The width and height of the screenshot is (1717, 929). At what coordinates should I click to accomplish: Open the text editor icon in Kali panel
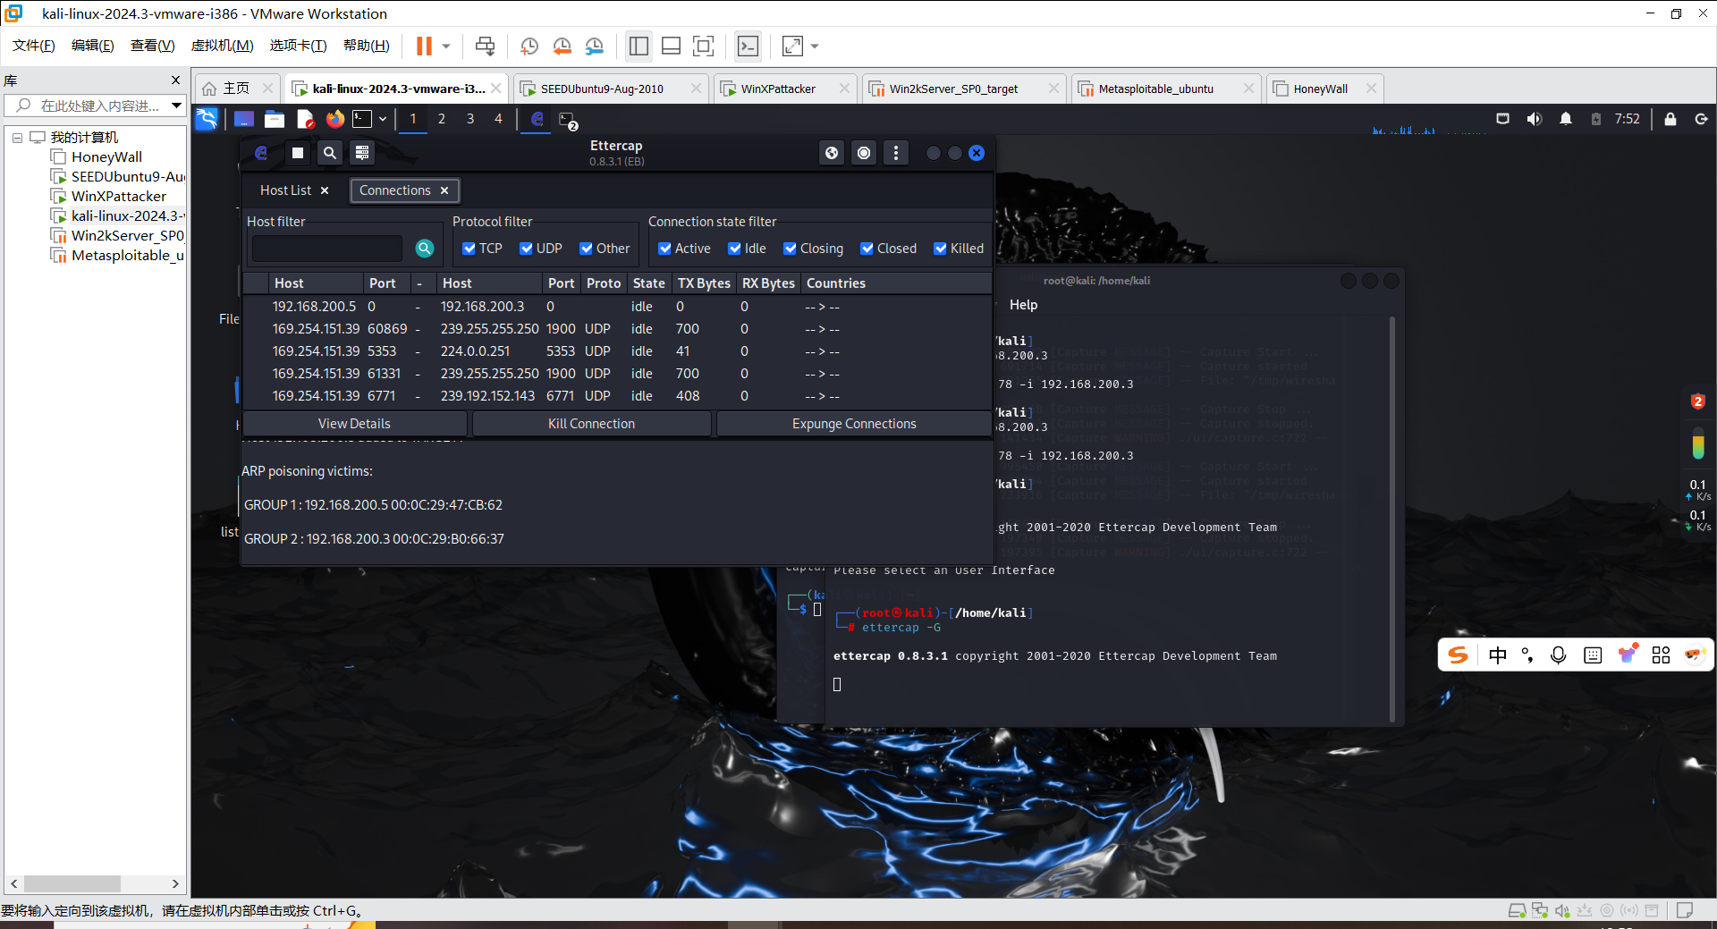pyautogui.click(x=305, y=119)
